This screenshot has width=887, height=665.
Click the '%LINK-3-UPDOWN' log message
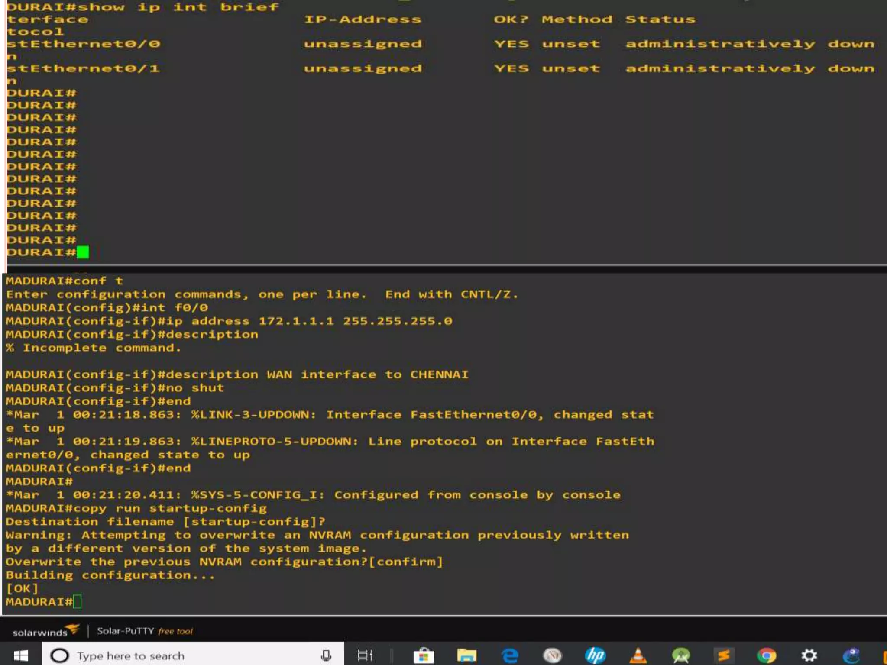pos(330,421)
